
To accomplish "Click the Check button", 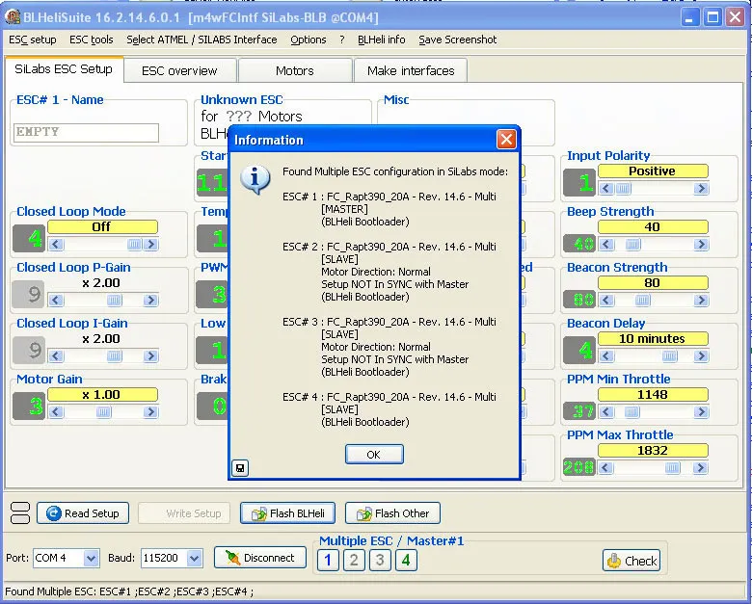I will pyautogui.click(x=631, y=560).
